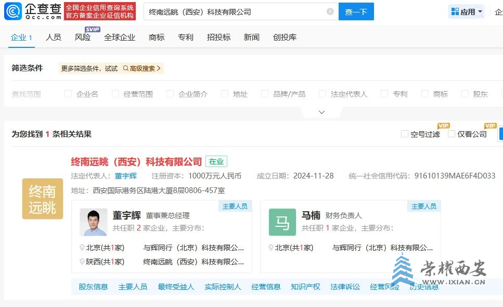Open the 最终受益人 link
The height and width of the screenshot is (307, 503).
click(176, 287)
